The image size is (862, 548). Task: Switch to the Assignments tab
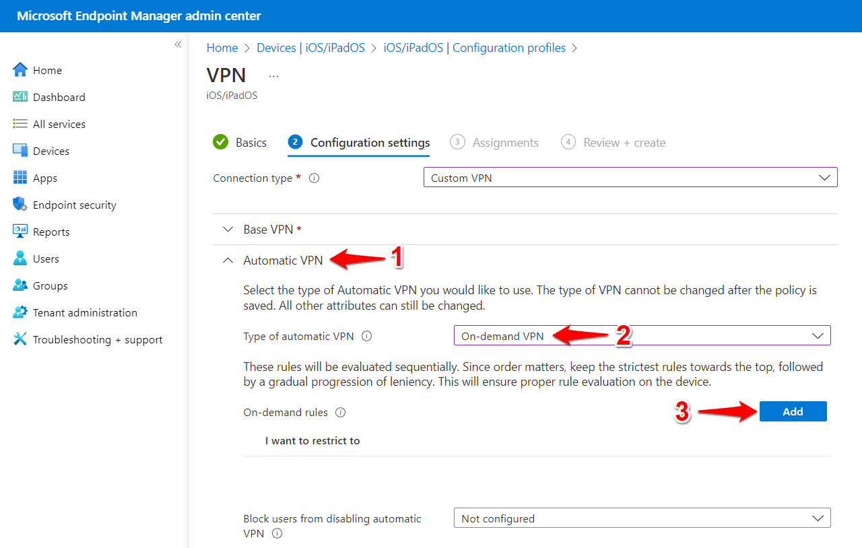[504, 142]
